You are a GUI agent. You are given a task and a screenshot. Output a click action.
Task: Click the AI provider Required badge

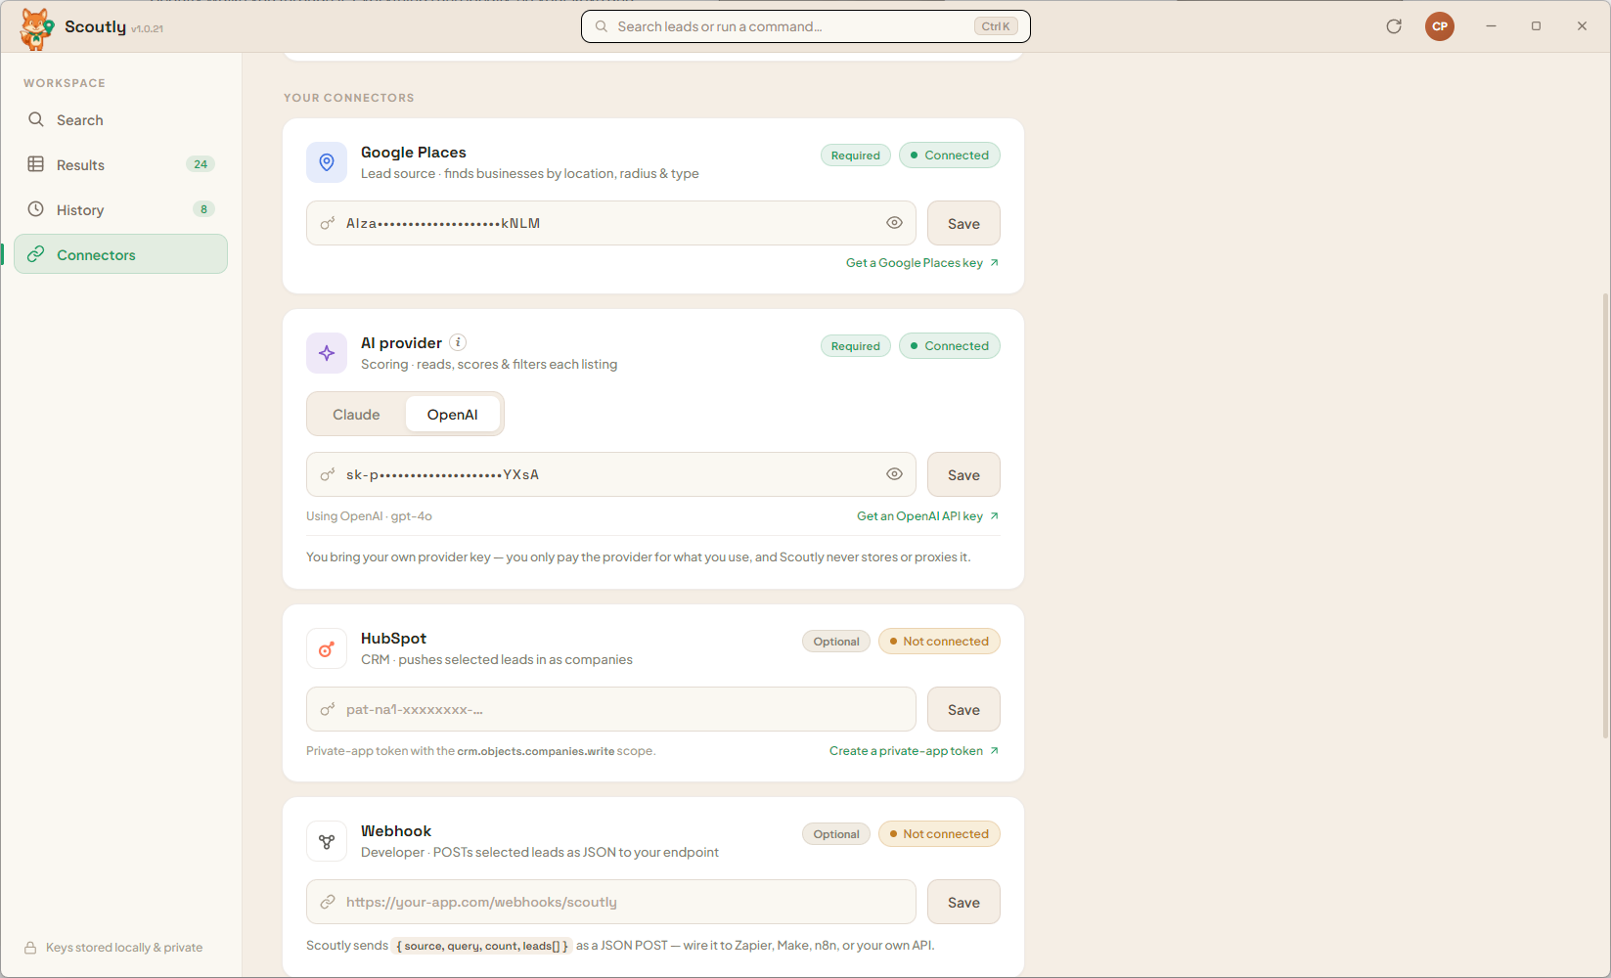[x=856, y=346]
